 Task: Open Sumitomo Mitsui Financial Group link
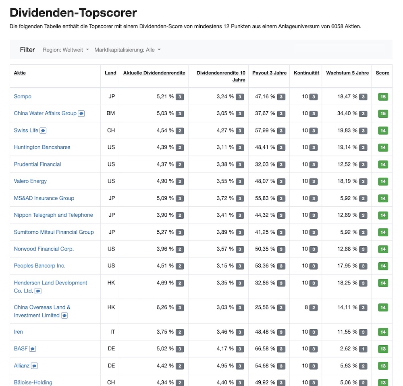click(x=54, y=232)
